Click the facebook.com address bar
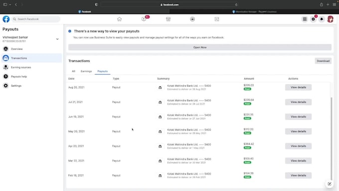 point(169,4)
